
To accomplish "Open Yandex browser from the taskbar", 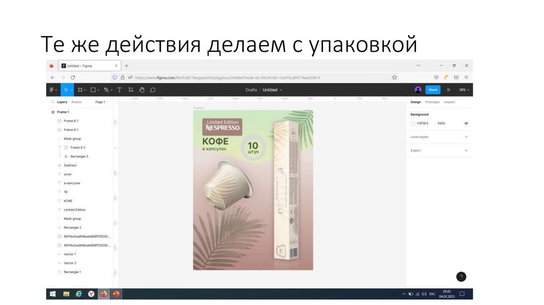I will 91,294.
